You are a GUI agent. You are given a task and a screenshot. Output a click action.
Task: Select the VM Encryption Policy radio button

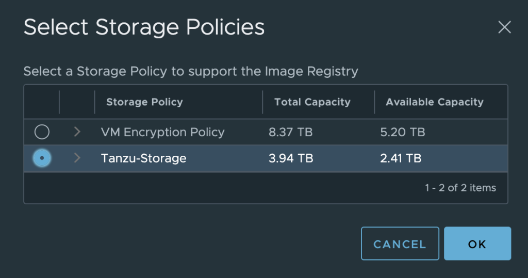coord(42,132)
